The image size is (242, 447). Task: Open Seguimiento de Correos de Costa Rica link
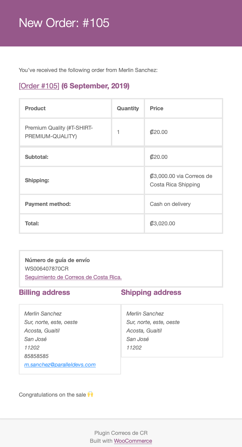[x=73, y=277]
